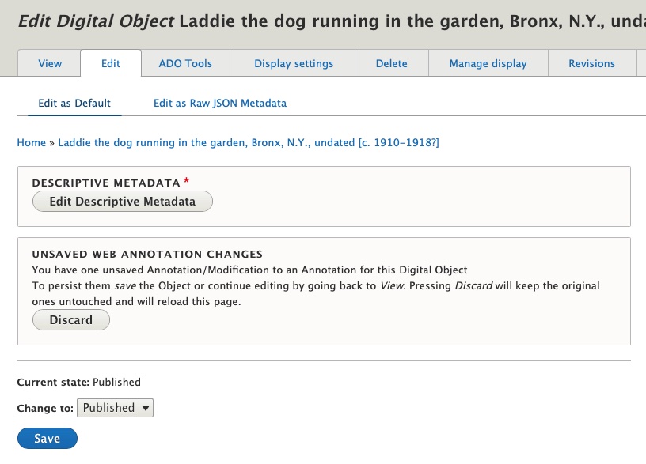Open the Manage display tab

point(488,63)
